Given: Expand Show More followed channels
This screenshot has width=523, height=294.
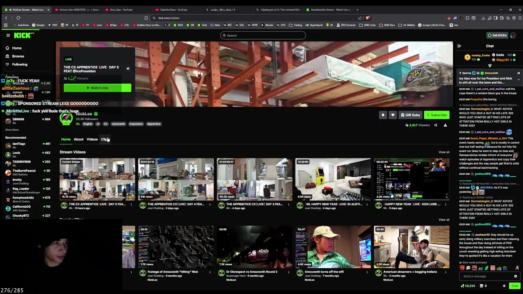Looking at the screenshot, I should click(12, 130).
